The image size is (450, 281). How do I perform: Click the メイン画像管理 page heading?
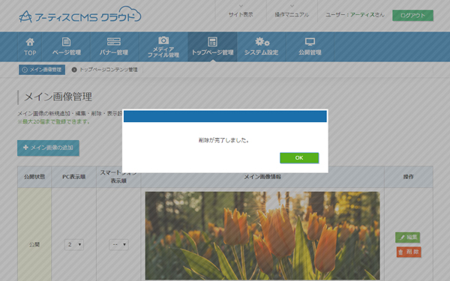pyautogui.click(x=58, y=97)
